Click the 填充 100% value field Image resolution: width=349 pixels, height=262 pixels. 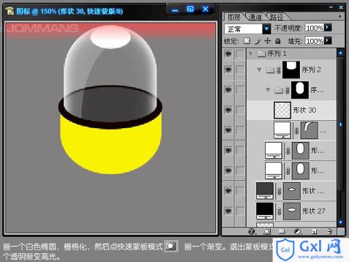coord(314,41)
